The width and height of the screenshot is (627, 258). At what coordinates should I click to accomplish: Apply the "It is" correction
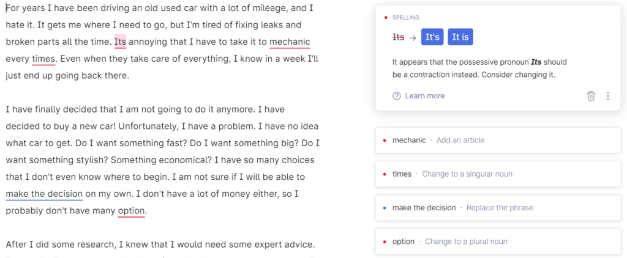pyautogui.click(x=460, y=37)
